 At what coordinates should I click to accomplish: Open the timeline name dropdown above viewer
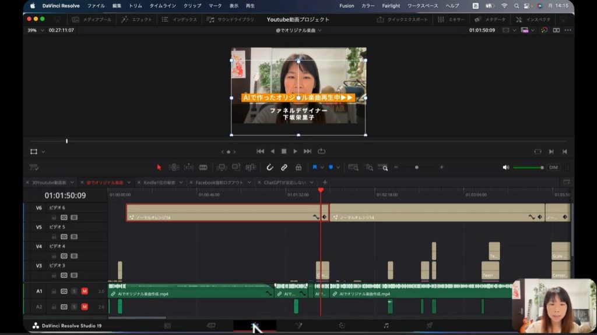pyautogui.click(x=298, y=30)
